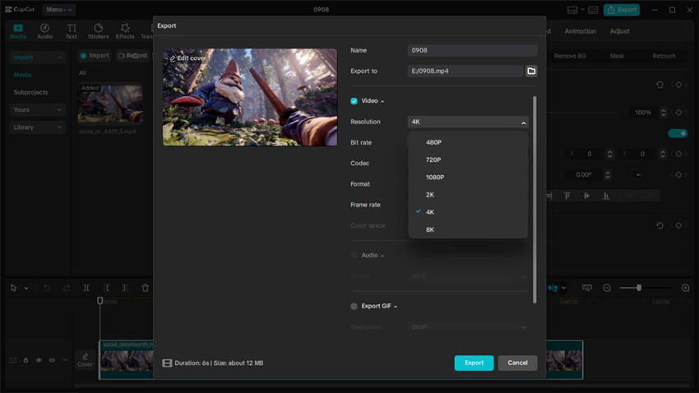Open the Effects tab icon
Image resolution: width=699 pixels, height=393 pixels.
pyautogui.click(x=125, y=28)
